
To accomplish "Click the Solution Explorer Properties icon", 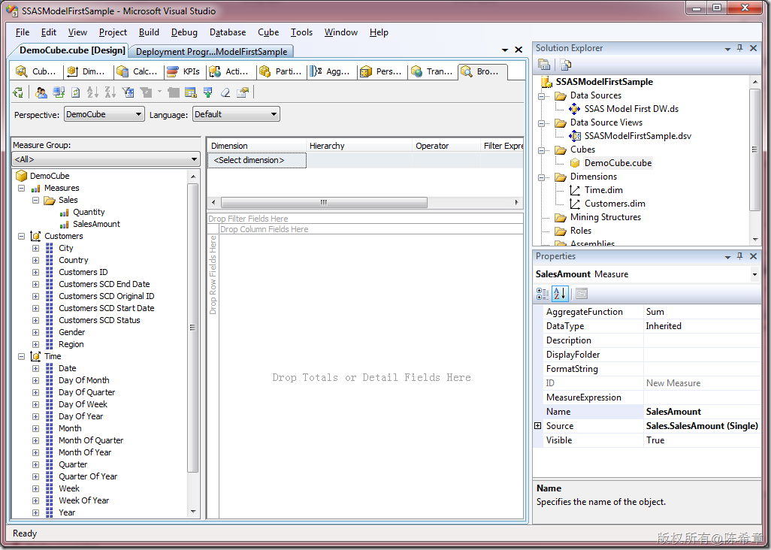I will pos(544,65).
